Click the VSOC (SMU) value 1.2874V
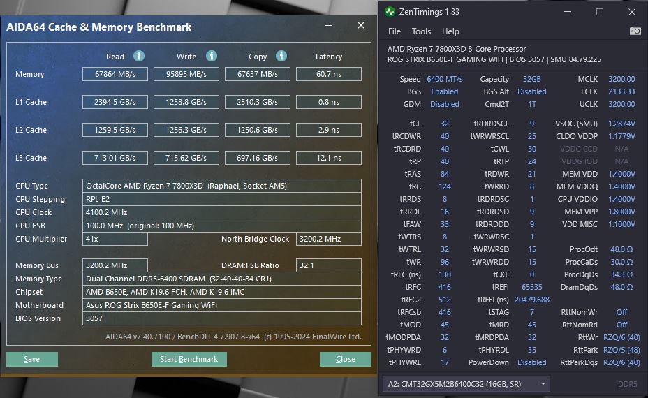 pos(621,124)
